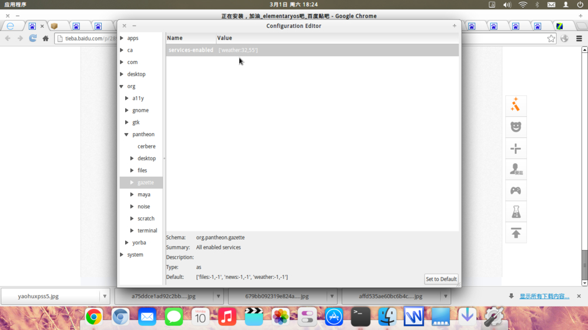Screen dimensions: 588x330
Task: Click the plus icon in Tieba sidebar
Action: [516, 149]
